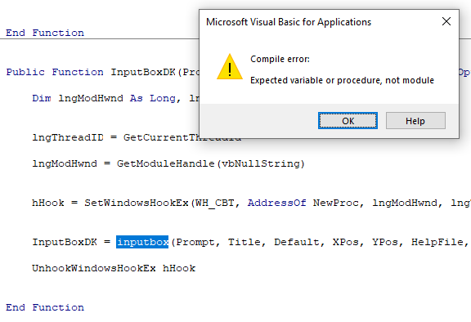This screenshot has height=322, width=471.
Task: Click 'hHook =' at SetWindowsHookEx line
Action: [x=55, y=203]
